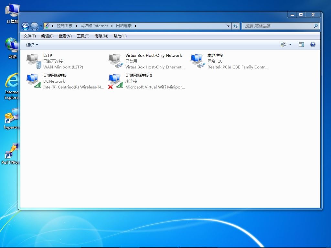Open the 工具(T) menu
Screen dimensions: 331x248
pos(83,36)
